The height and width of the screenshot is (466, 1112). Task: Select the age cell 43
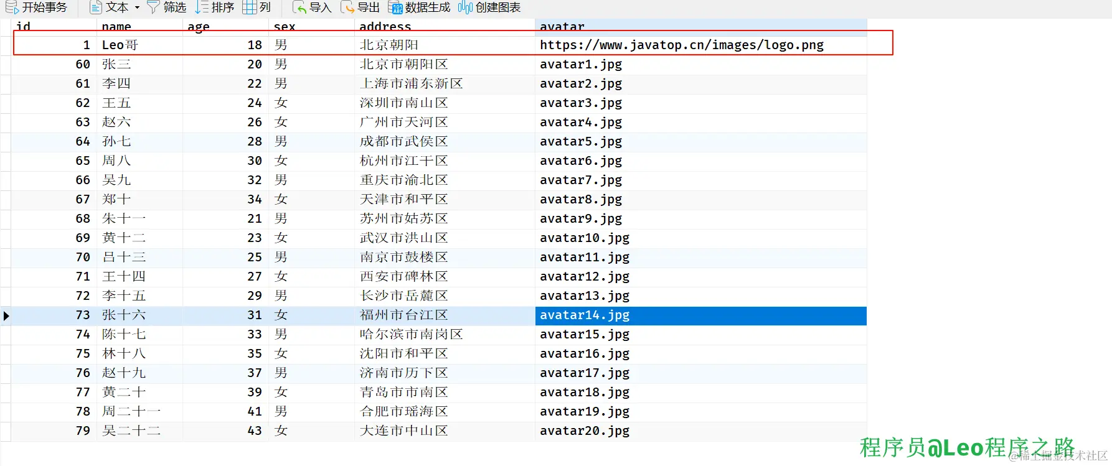[x=225, y=431]
